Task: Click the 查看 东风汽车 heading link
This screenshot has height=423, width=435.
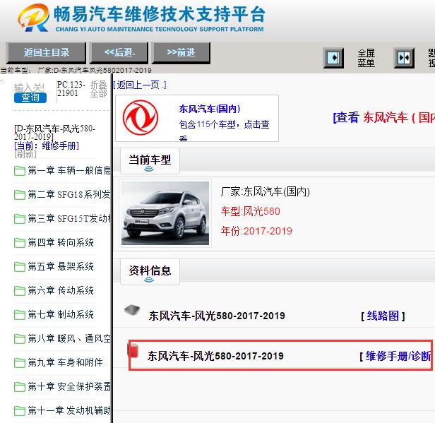Action: (383, 117)
